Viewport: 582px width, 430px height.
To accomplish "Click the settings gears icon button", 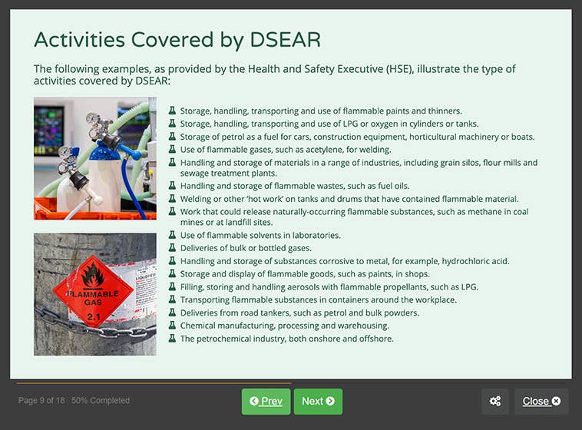I will coord(495,402).
